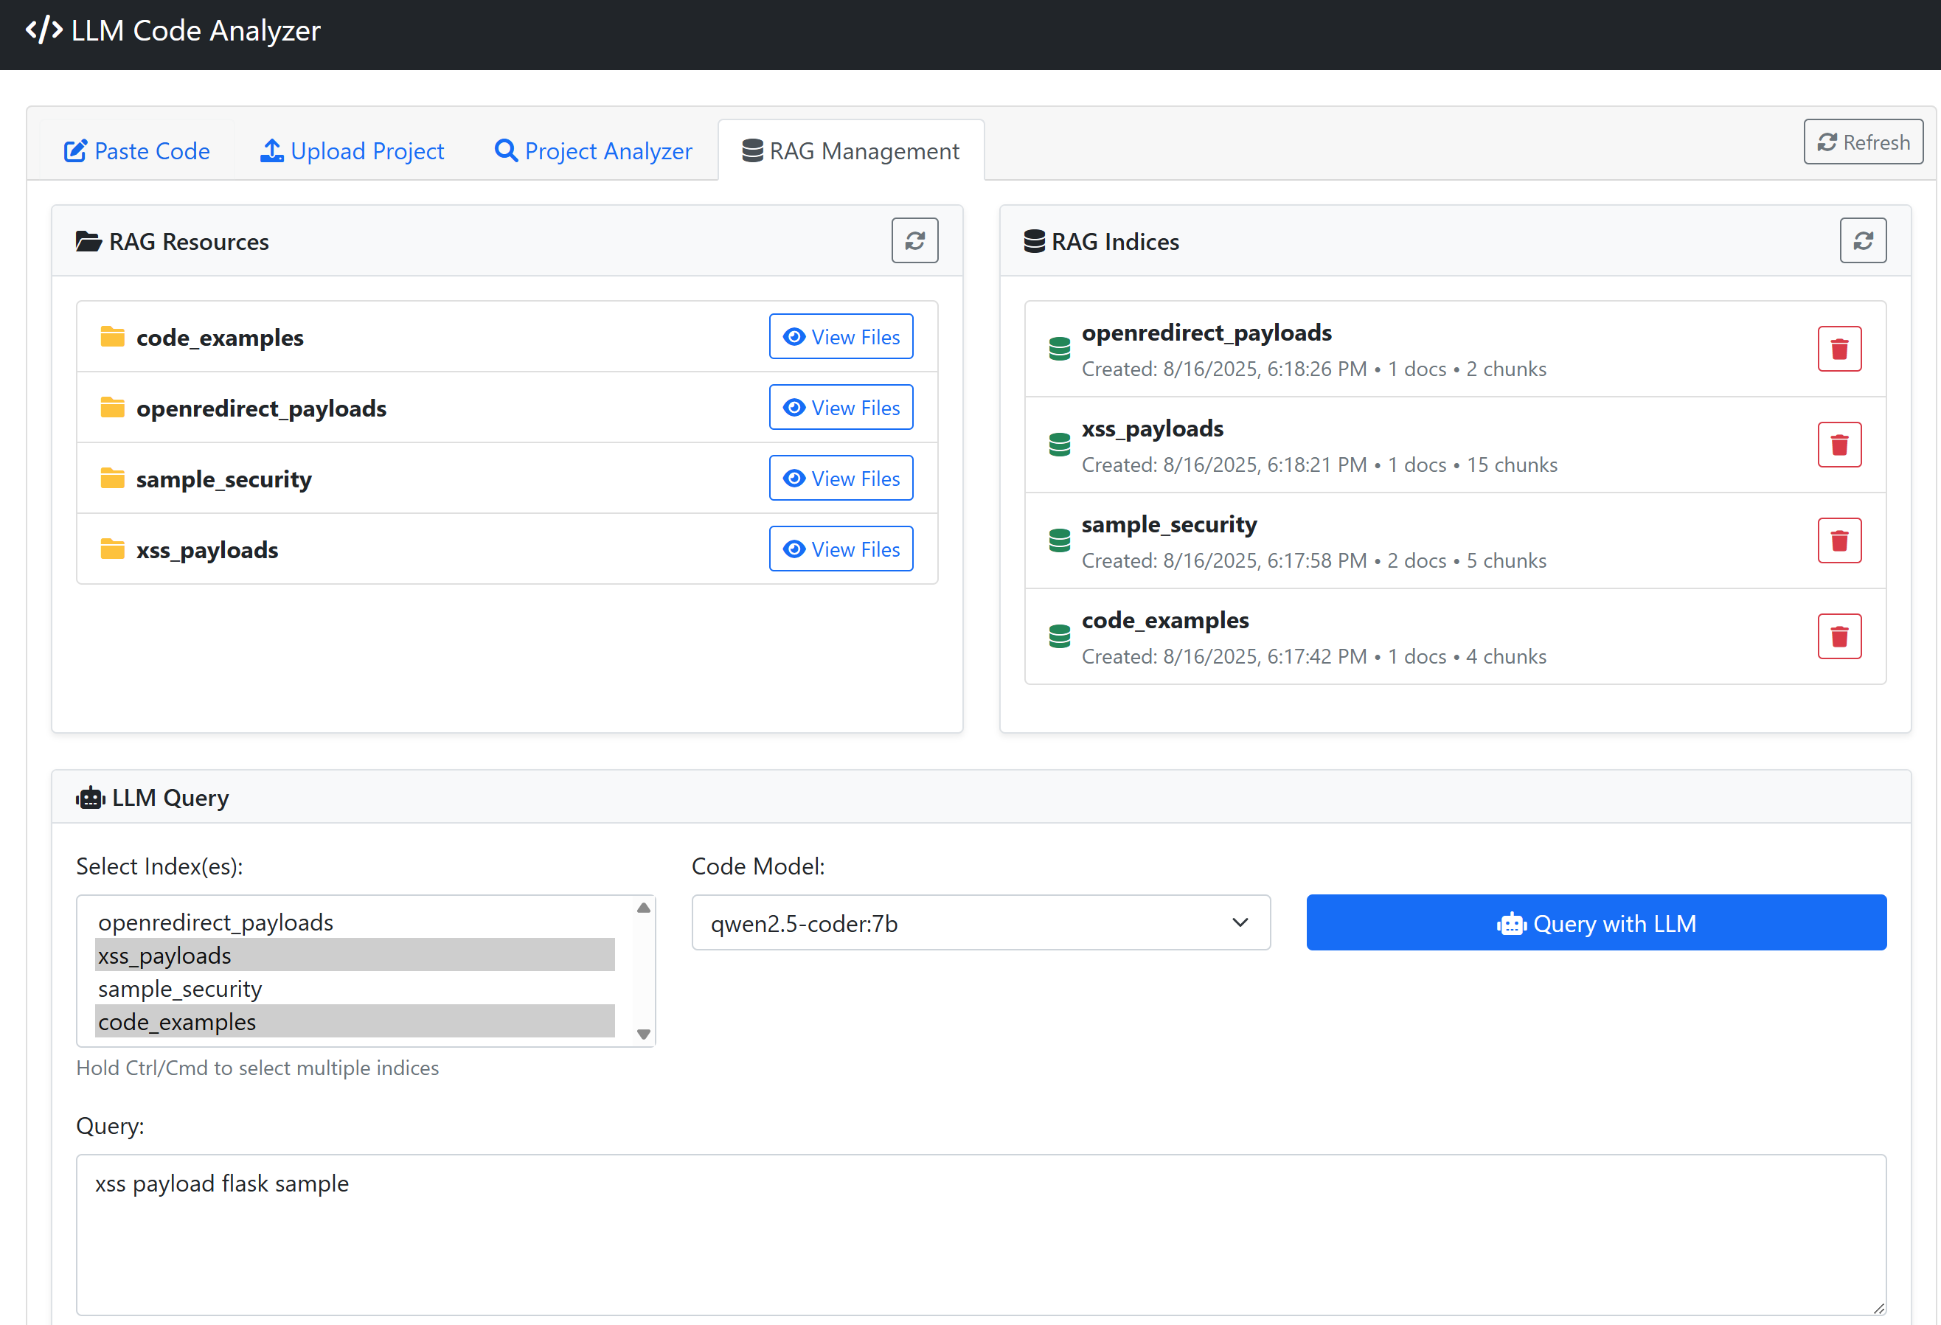This screenshot has width=1941, height=1325.
Task: Refresh the RAG Resources panel
Action: click(914, 241)
